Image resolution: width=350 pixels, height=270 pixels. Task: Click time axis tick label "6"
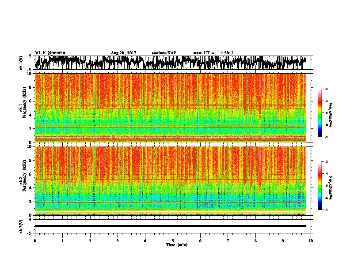(200, 241)
